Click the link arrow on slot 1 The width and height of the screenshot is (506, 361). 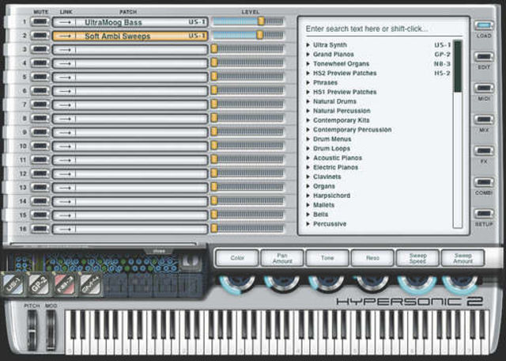coord(65,22)
